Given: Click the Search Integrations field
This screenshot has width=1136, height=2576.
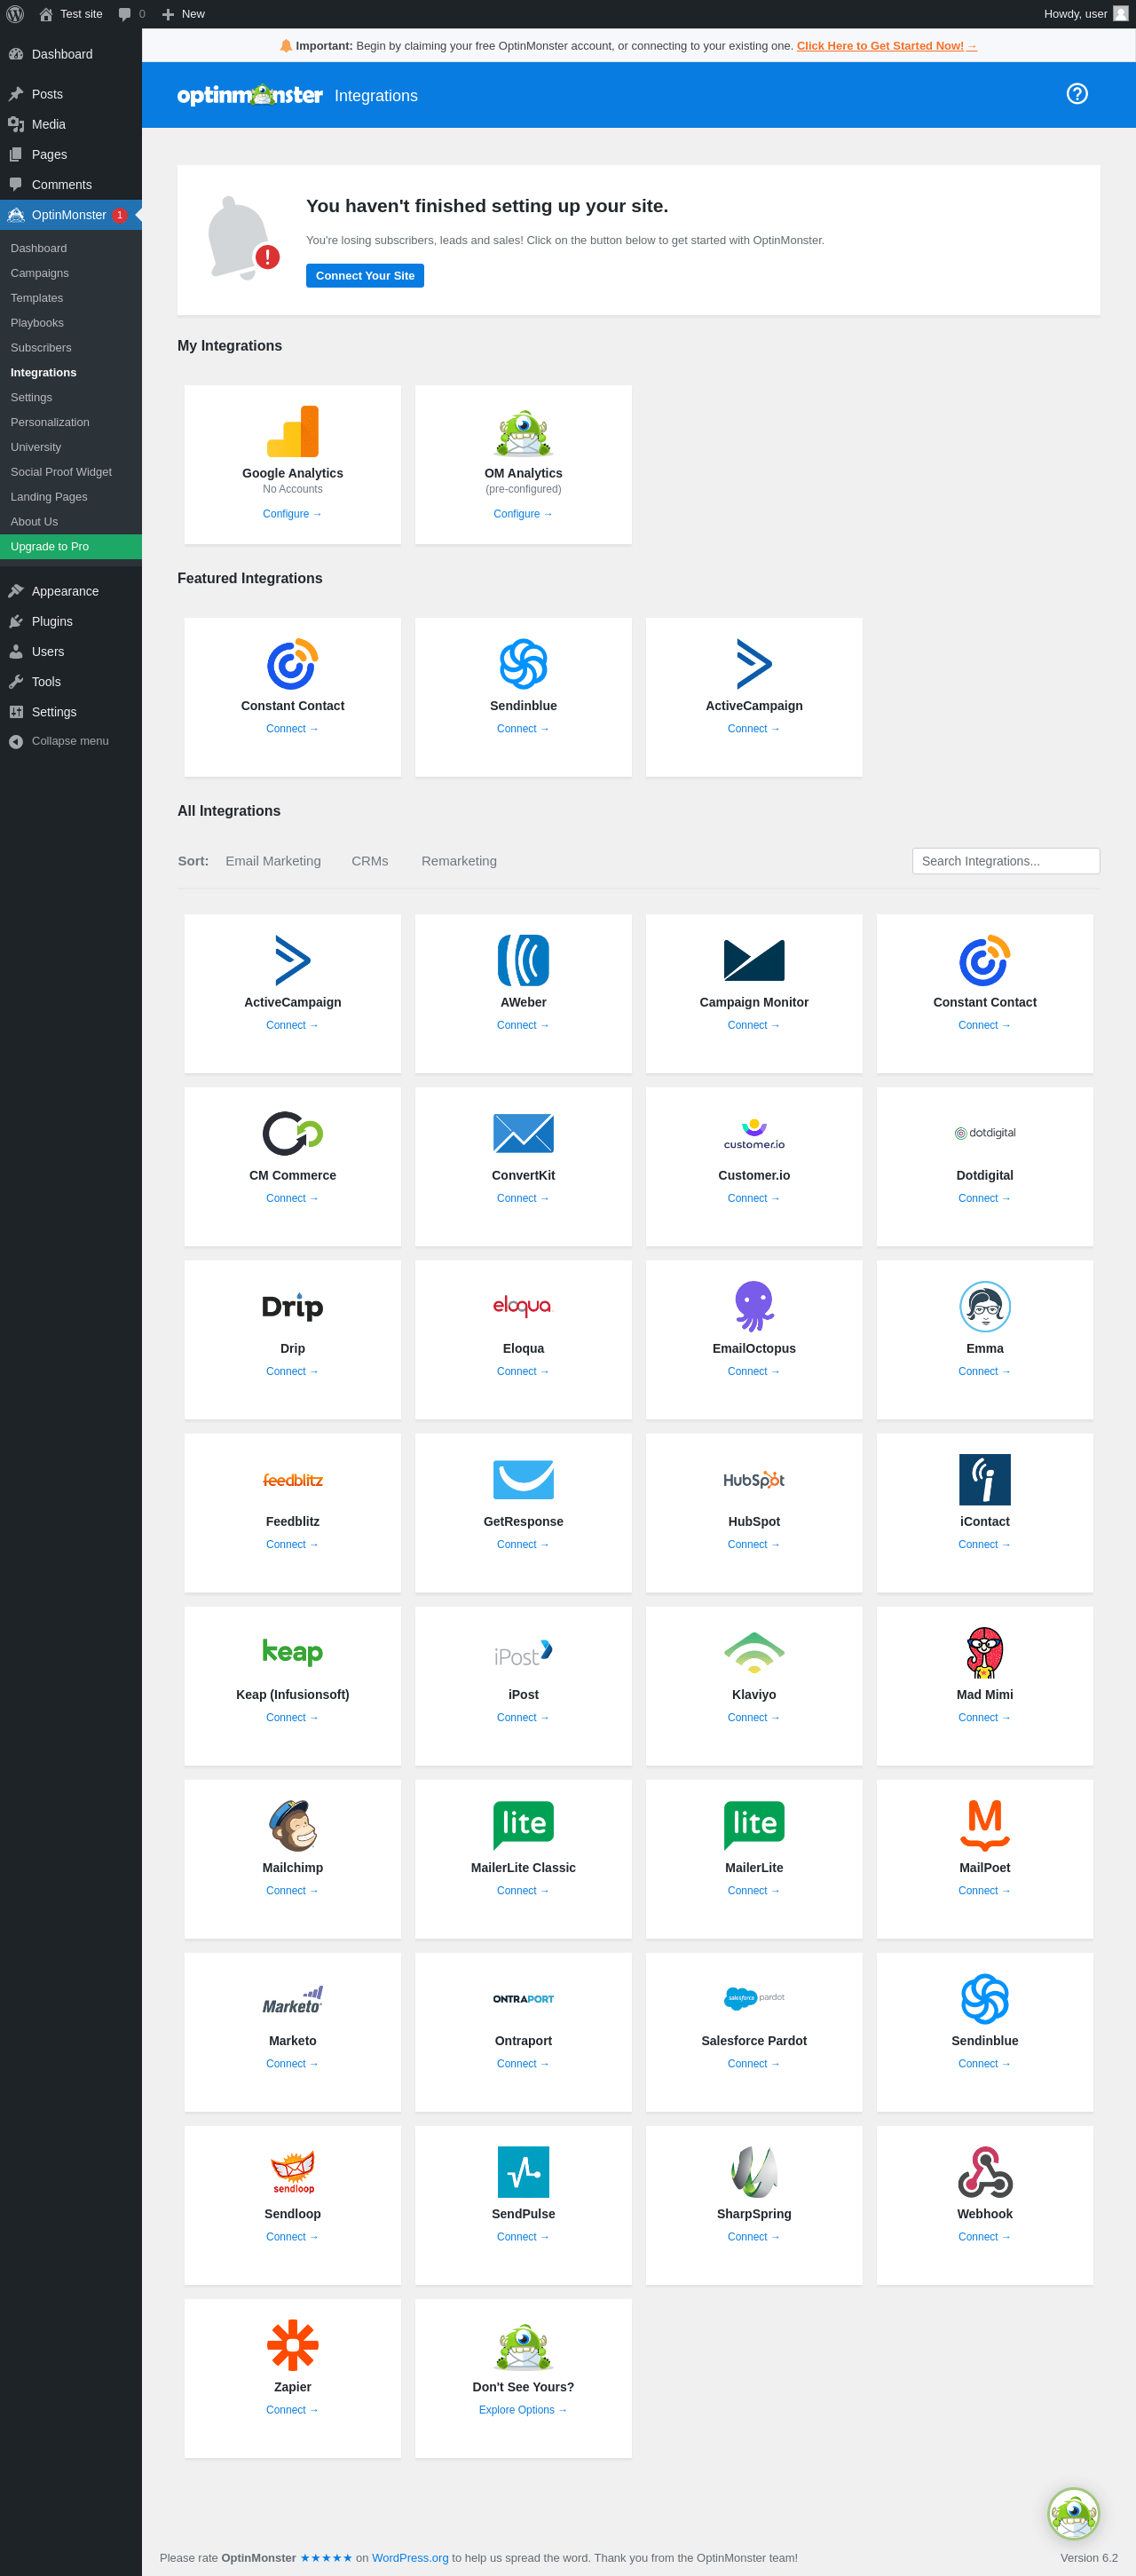Looking at the screenshot, I should click(1005, 861).
